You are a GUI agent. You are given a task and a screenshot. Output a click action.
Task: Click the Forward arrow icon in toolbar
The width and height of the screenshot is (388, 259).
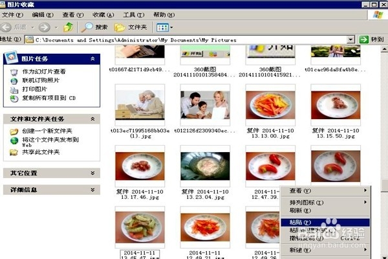[44, 27]
